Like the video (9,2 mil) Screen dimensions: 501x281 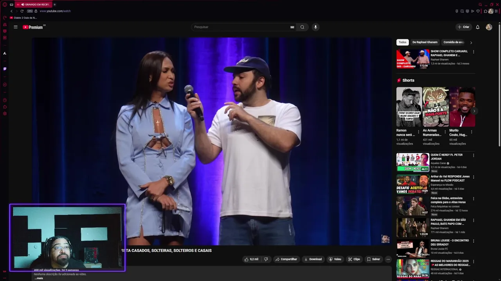[251, 259]
